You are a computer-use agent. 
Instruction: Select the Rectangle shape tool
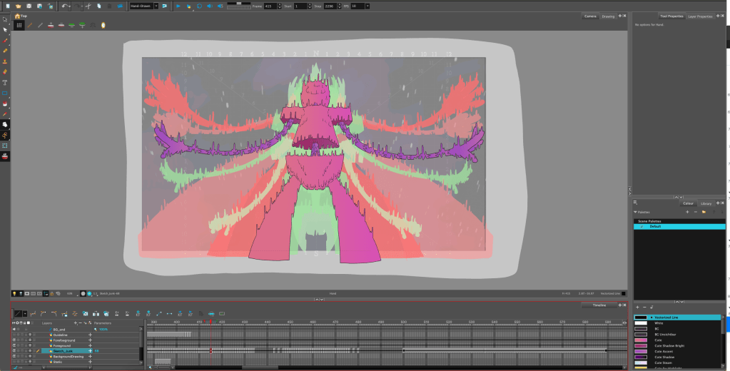(x=5, y=93)
